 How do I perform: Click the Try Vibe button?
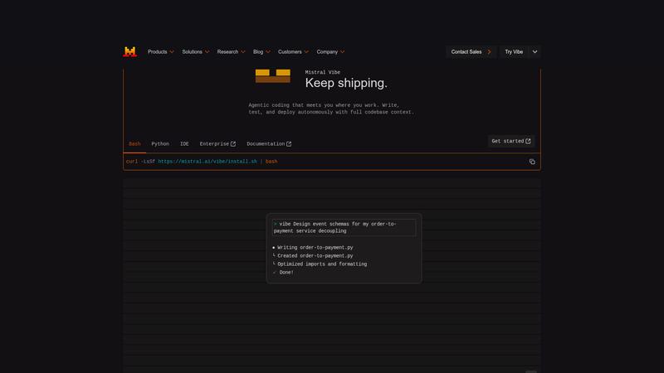514,52
